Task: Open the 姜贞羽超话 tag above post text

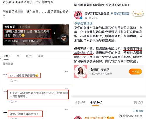Action: (83, 23)
